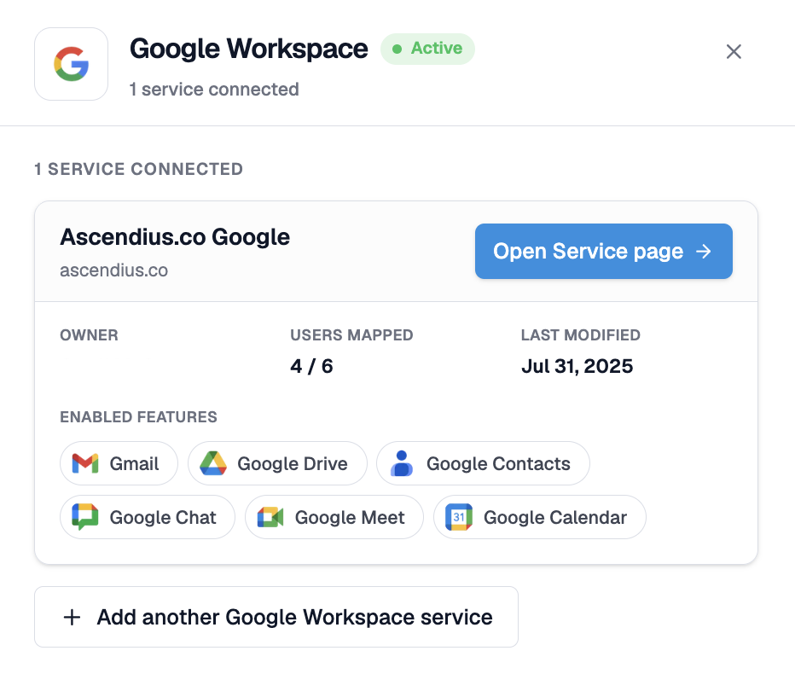Select the Google Calendar feature chip
Screen dimensions: 795x674
(539, 517)
